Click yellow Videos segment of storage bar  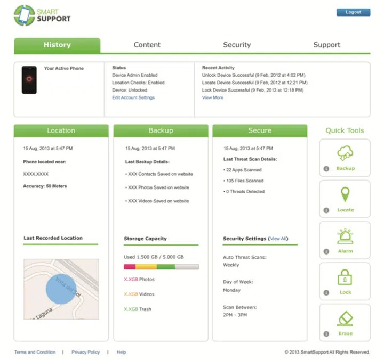coord(146,267)
